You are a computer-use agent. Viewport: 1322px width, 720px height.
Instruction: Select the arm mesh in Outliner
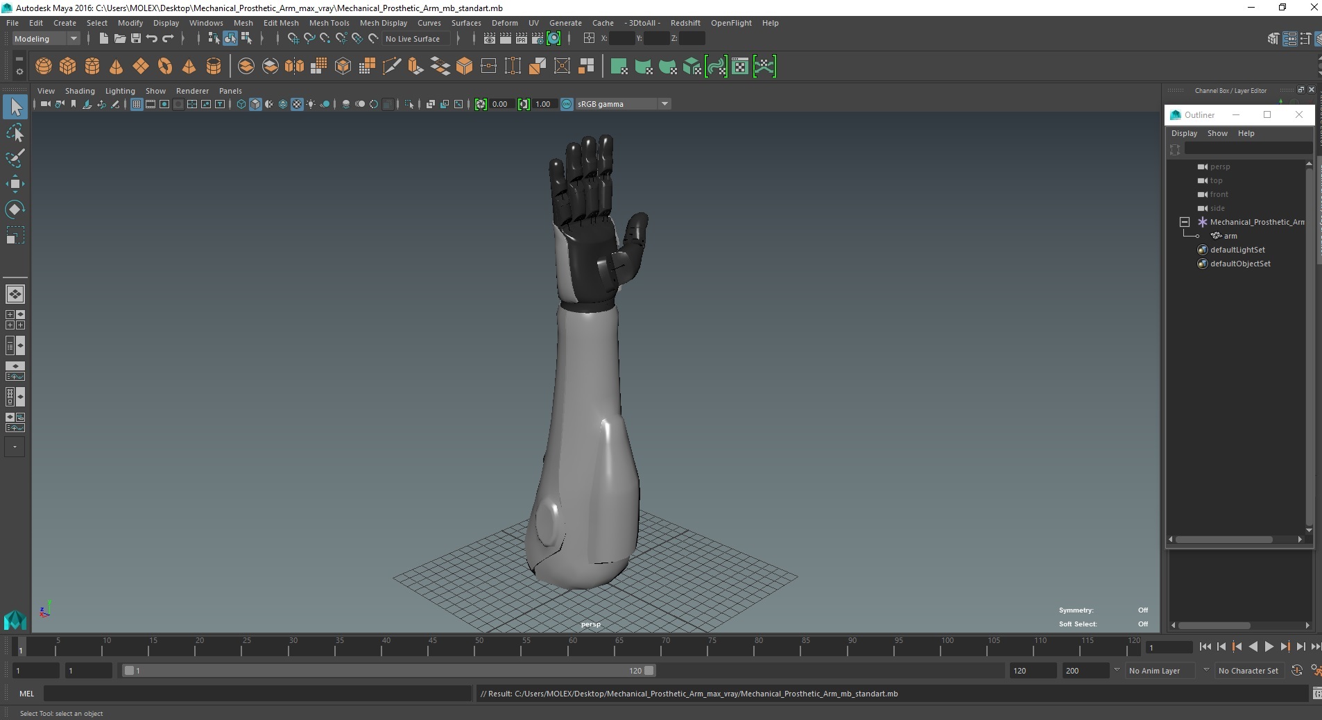(1230, 236)
